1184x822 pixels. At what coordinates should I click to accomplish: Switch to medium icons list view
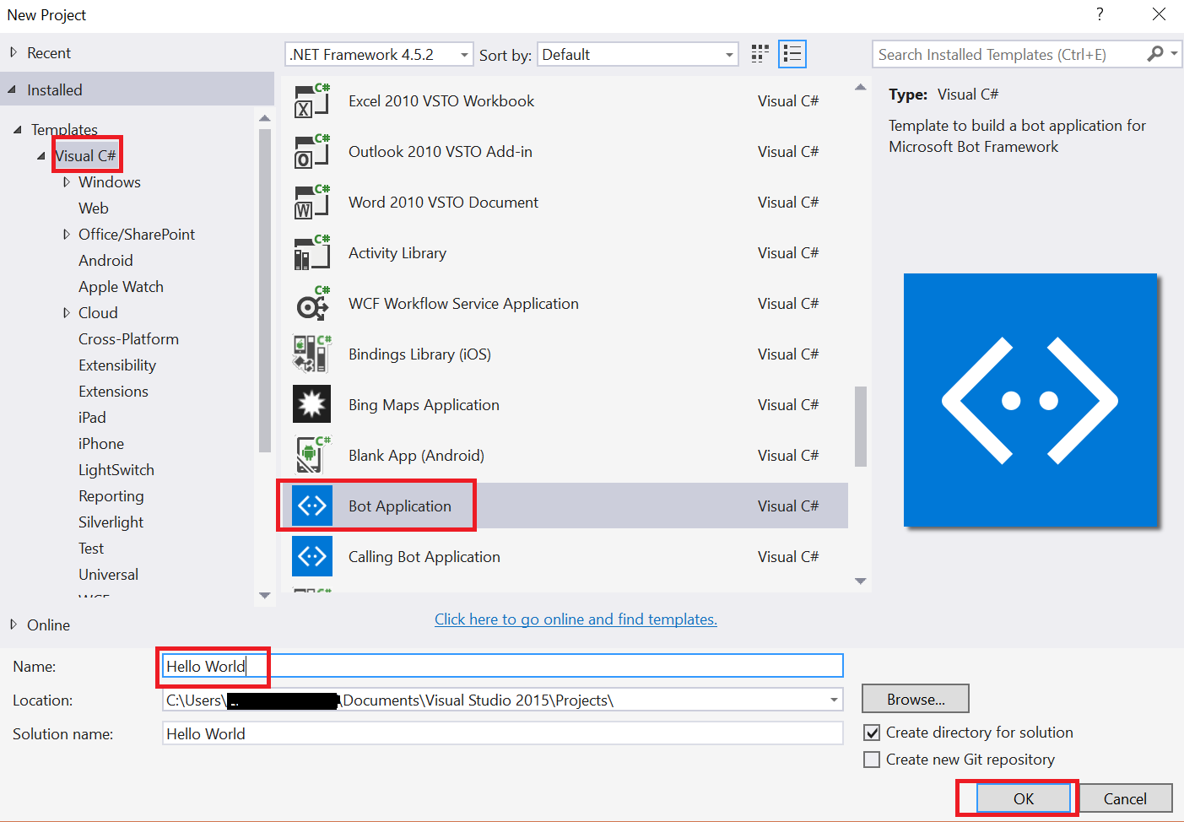(792, 54)
